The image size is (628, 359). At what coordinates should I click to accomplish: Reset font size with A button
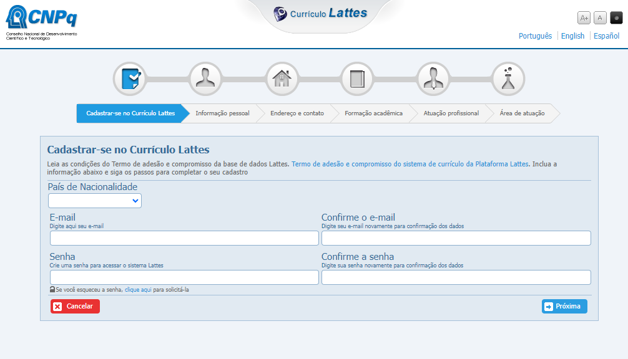pos(599,18)
